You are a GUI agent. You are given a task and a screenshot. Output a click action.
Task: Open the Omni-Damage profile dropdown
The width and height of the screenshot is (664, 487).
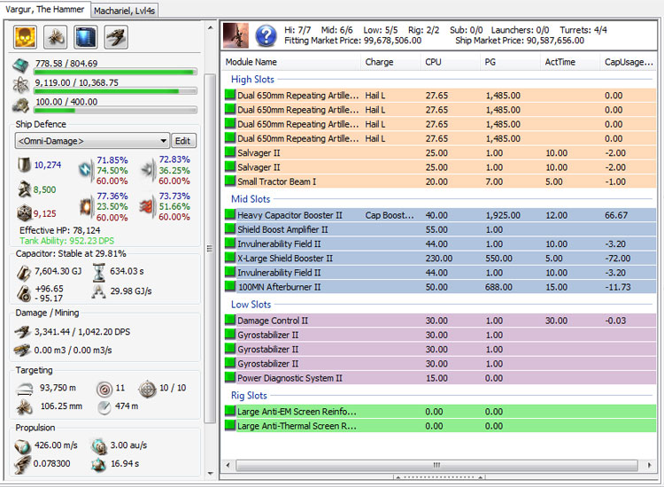pos(92,141)
